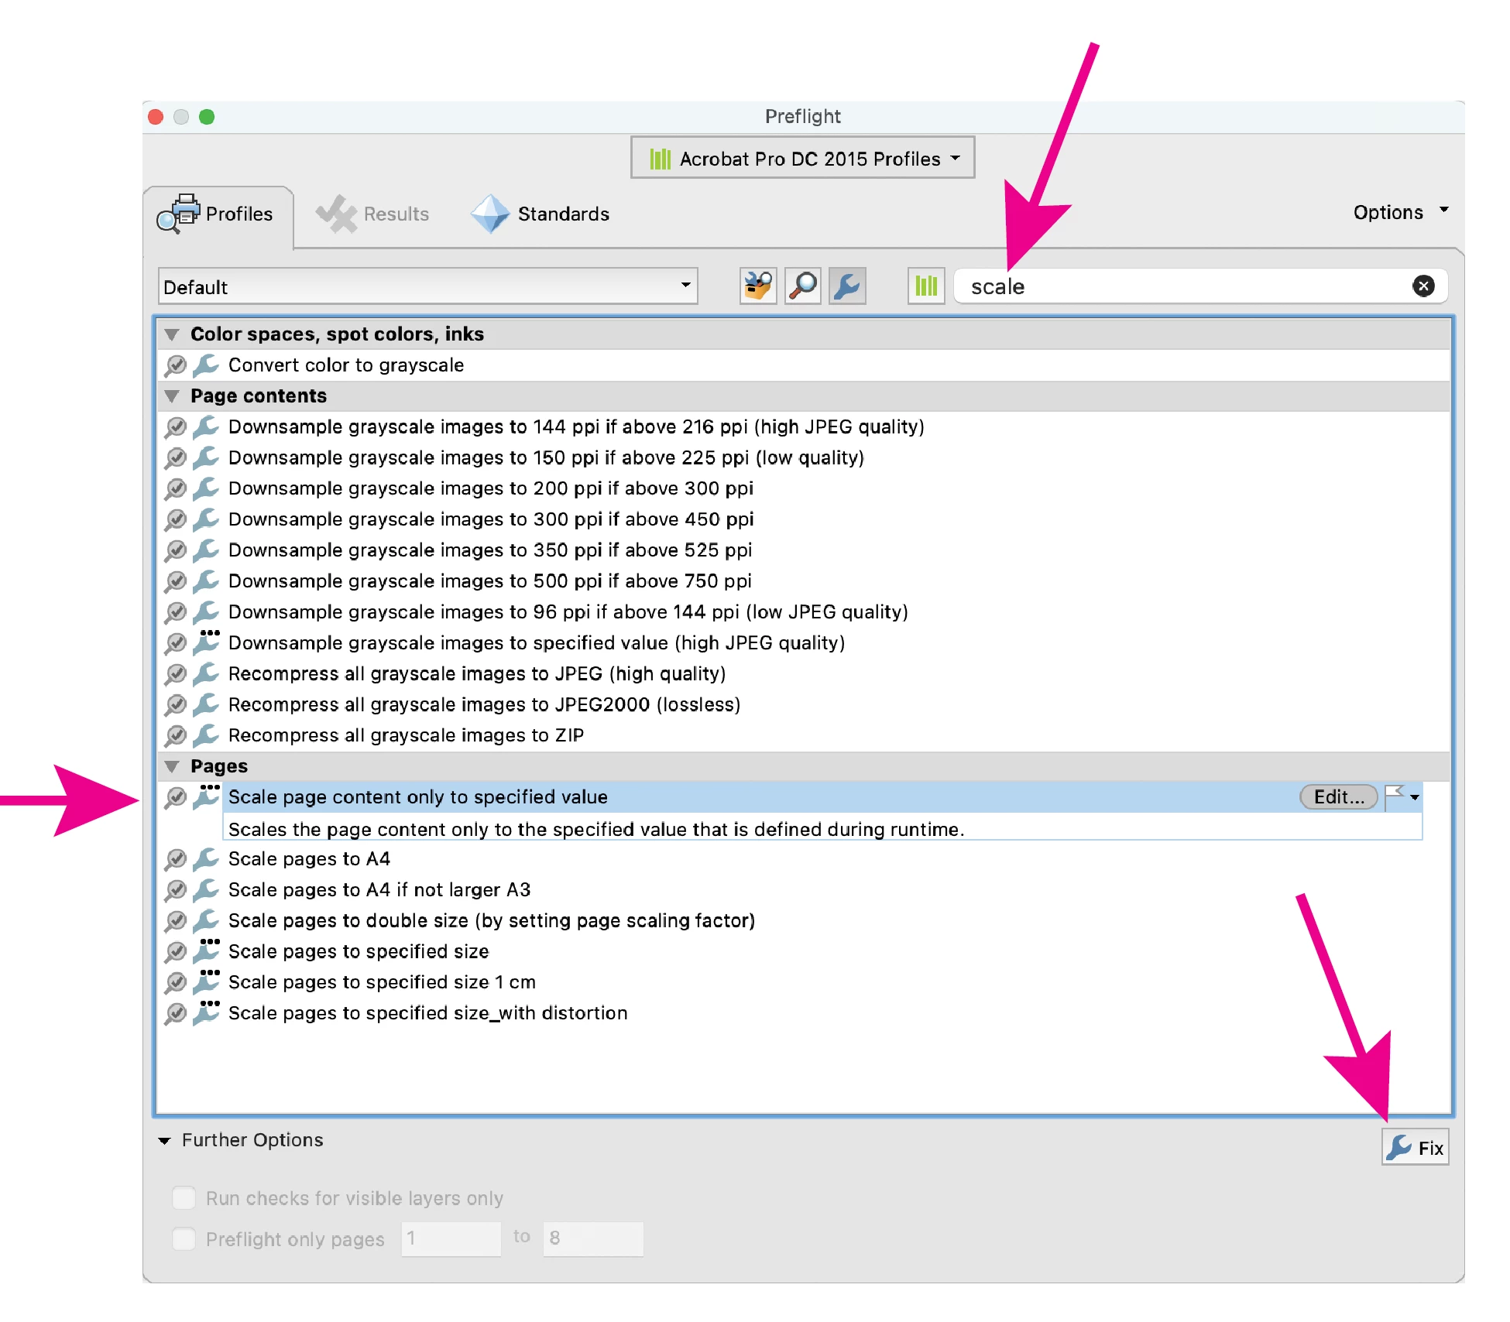
Task: Click the wrench icon for Scale pages to A4
Action: [206, 858]
